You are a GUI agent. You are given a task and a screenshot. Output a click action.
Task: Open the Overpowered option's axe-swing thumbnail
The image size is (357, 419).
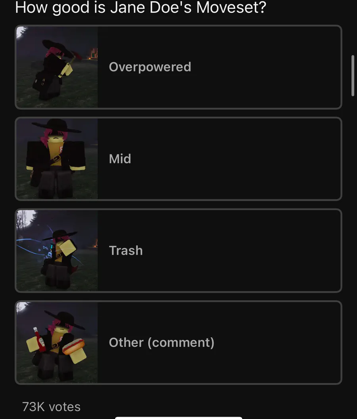coord(57,67)
